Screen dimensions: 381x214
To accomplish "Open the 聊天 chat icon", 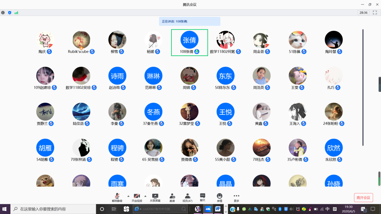I will tap(203, 196).
